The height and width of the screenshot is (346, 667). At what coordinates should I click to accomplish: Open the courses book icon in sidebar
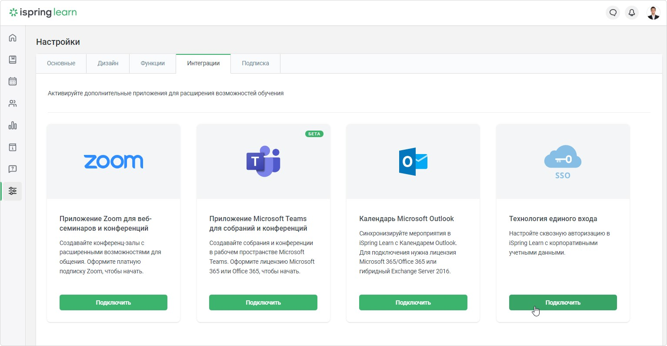pyautogui.click(x=13, y=60)
